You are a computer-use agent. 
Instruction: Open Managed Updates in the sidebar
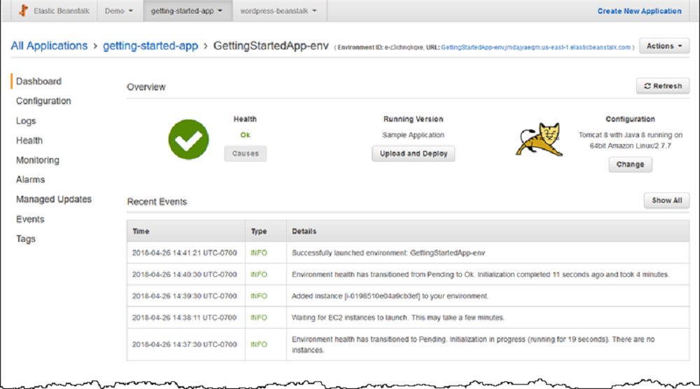point(54,199)
